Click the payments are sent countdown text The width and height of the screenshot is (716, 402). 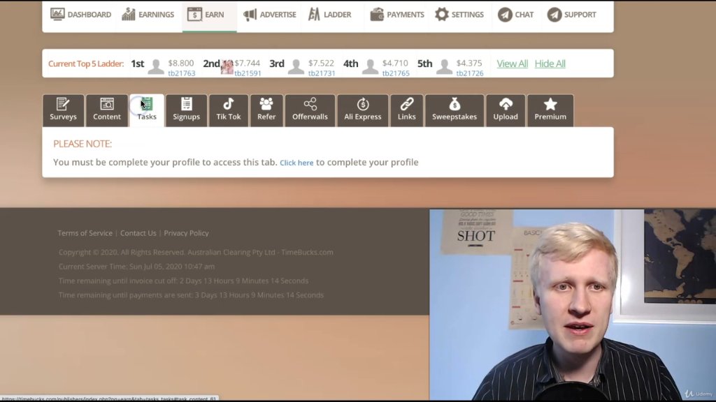(191, 295)
